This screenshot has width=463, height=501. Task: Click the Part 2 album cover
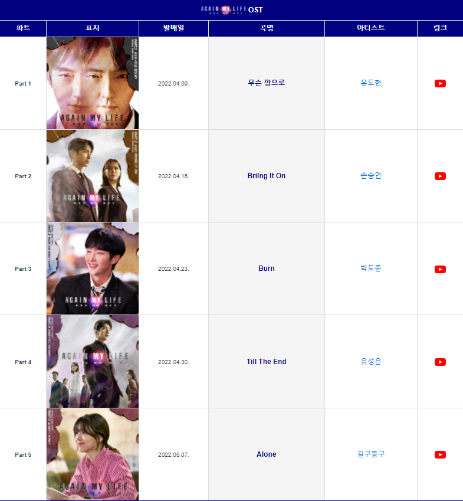click(93, 176)
